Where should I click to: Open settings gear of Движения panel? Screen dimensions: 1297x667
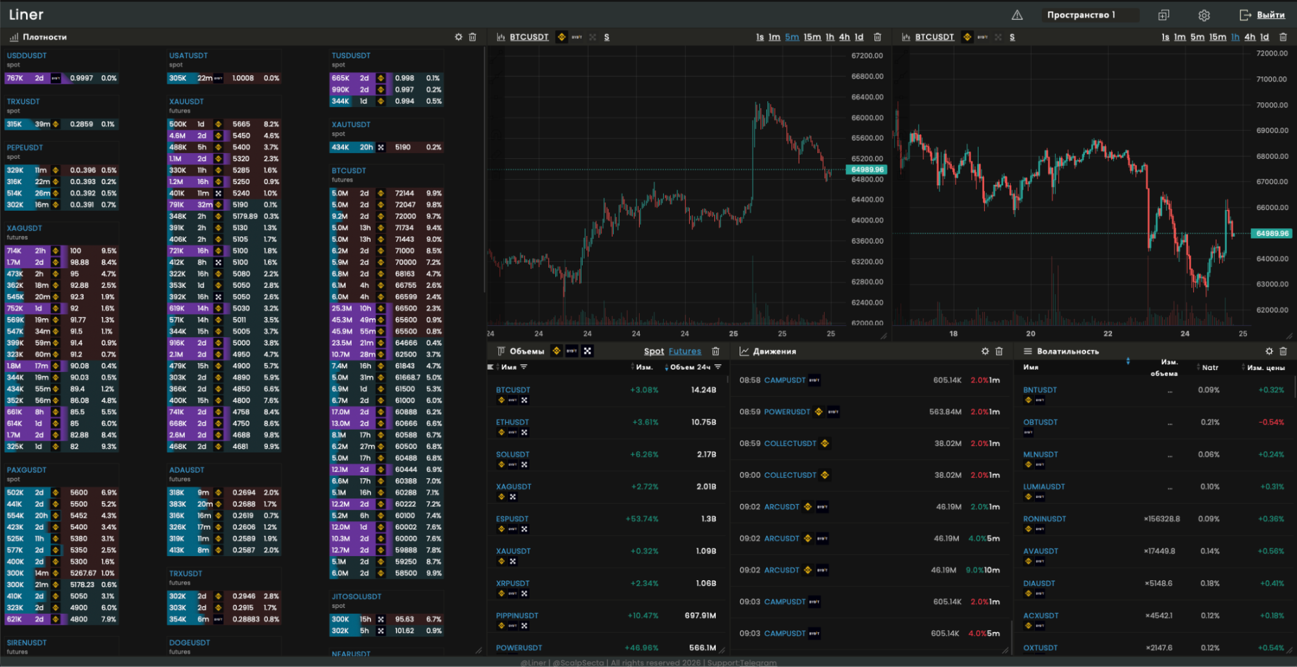[x=985, y=351]
